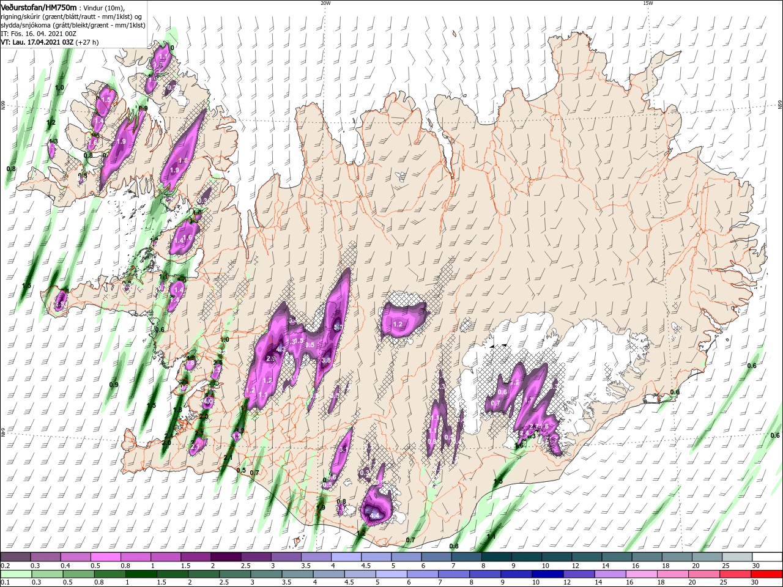
Task: Click the top legend swatch labeled 0.2
Action: click(x=15, y=556)
